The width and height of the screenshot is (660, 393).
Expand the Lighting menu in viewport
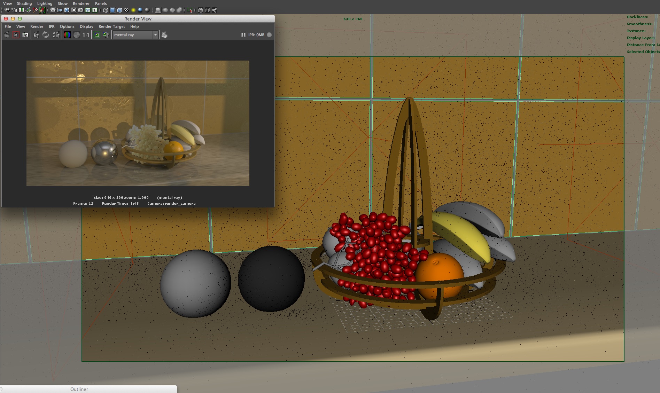pyautogui.click(x=45, y=3)
